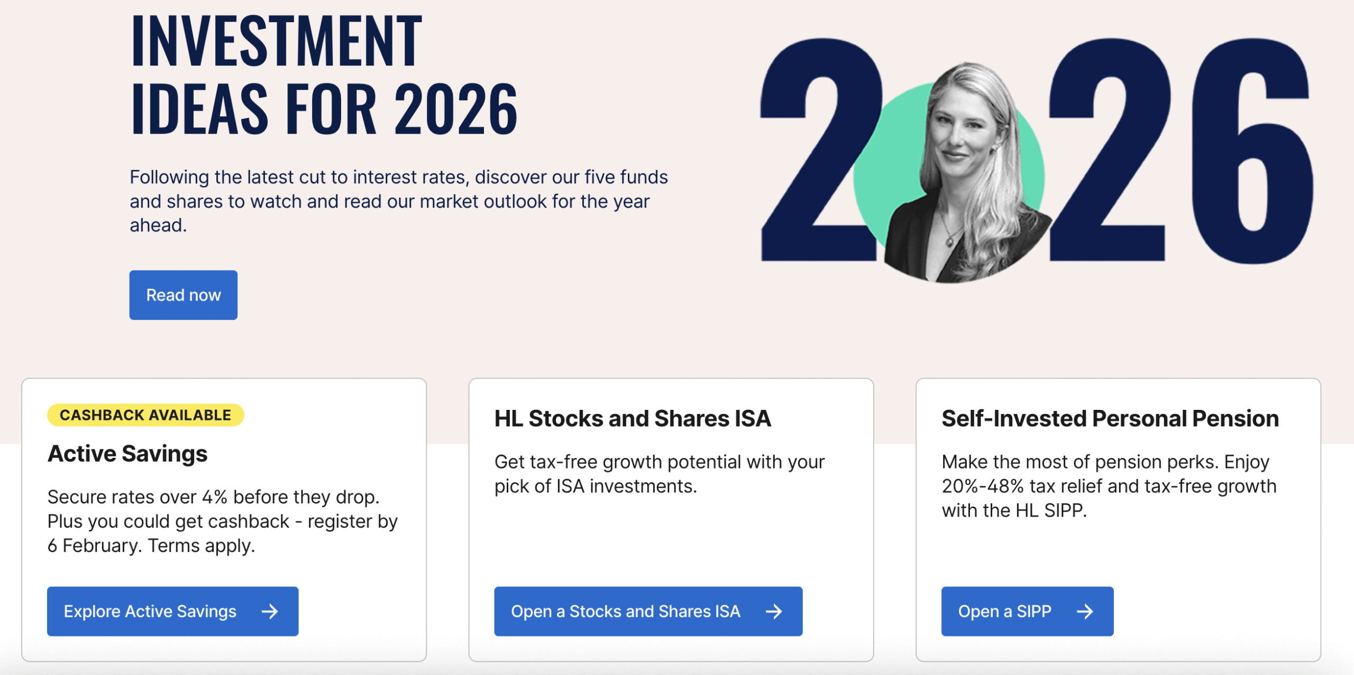Viewport: 1354px width, 675px height.
Task: Click the arrow icon on Open a SIPP button
Action: click(x=1085, y=611)
